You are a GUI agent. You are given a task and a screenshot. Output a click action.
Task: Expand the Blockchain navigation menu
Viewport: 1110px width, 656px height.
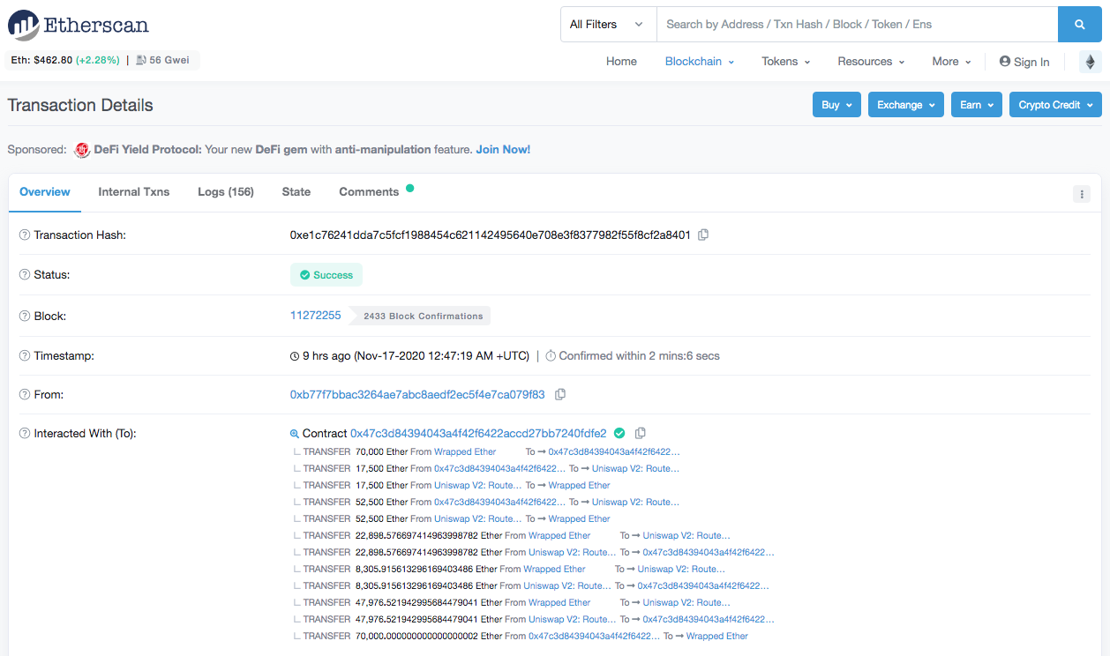tap(700, 62)
